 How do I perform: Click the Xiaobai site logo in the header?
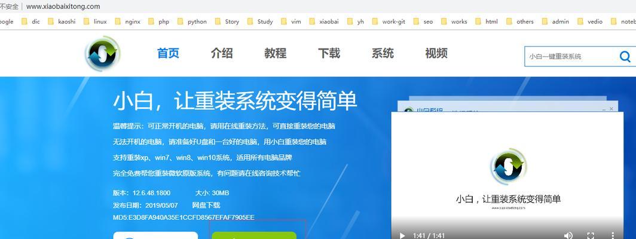click(103, 53)
